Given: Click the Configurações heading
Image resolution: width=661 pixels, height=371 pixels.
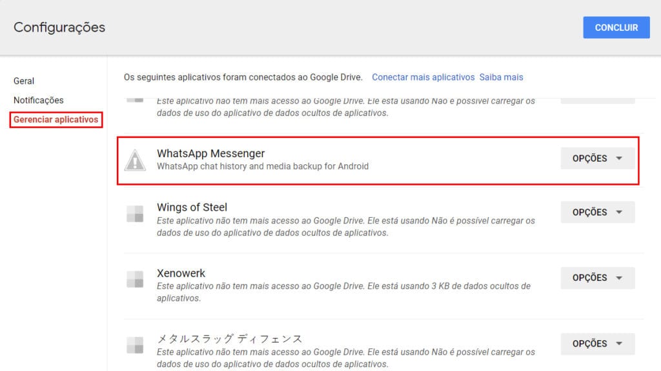Looking at the screenshot, I should click(x=59, y=28).
